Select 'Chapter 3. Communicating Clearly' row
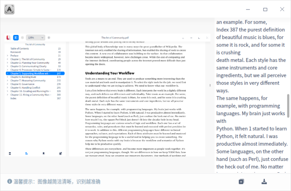The width and height of the screenshot is (291, 191). (35, 66)
